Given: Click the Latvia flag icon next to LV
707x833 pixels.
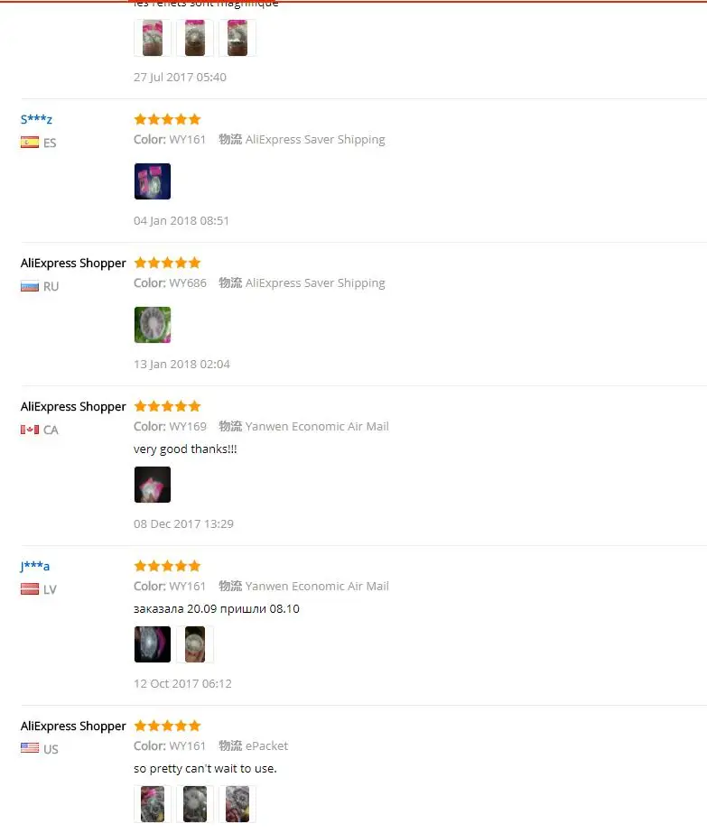Looking at the screenshot, I should 30,589.
